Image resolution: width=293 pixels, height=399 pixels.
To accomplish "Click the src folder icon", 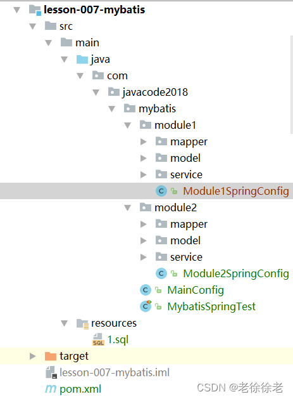I will click(51, 26).
